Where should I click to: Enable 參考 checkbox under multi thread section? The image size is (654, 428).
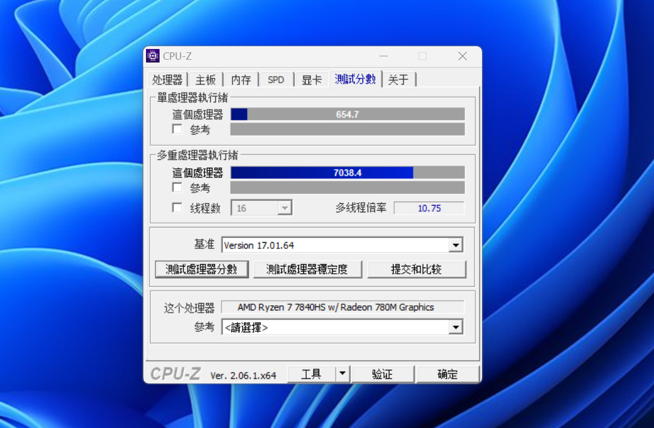pos(177,187)
